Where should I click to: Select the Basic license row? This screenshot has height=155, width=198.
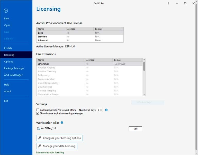pos(80,33)
